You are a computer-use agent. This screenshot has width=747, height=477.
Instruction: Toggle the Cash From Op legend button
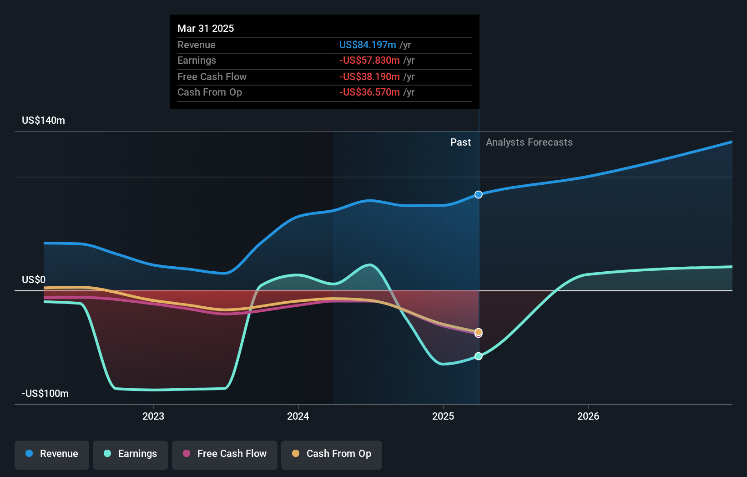click(332, 455)
